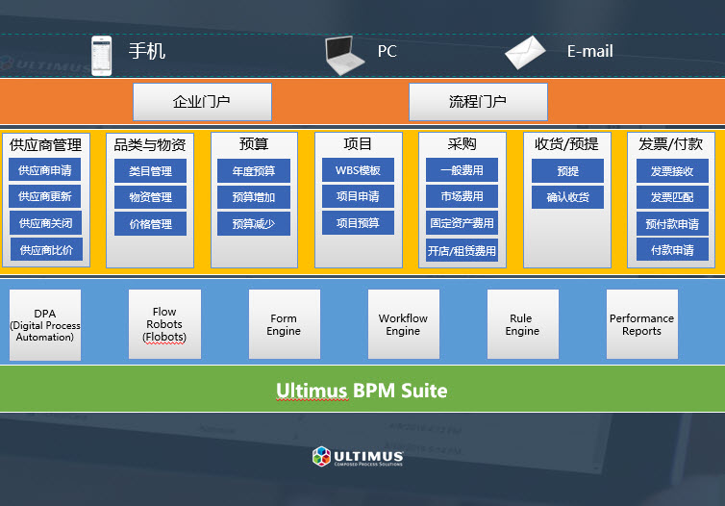Open the 企业门户 button
The height and width of the screenshot is (506, 725).
pos(202,101)
